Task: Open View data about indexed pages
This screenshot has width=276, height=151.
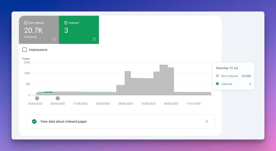Action: 120,121
